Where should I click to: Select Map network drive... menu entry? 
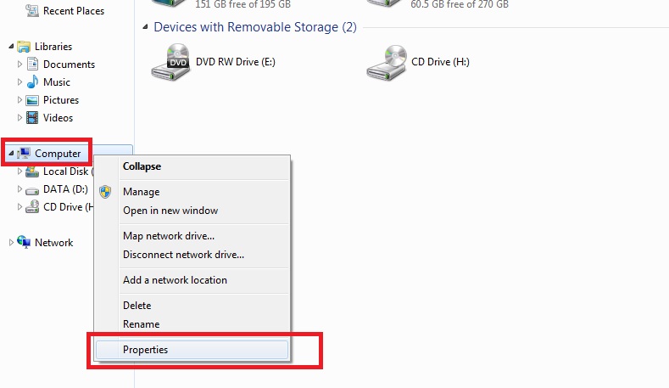(x=169, y=236)
